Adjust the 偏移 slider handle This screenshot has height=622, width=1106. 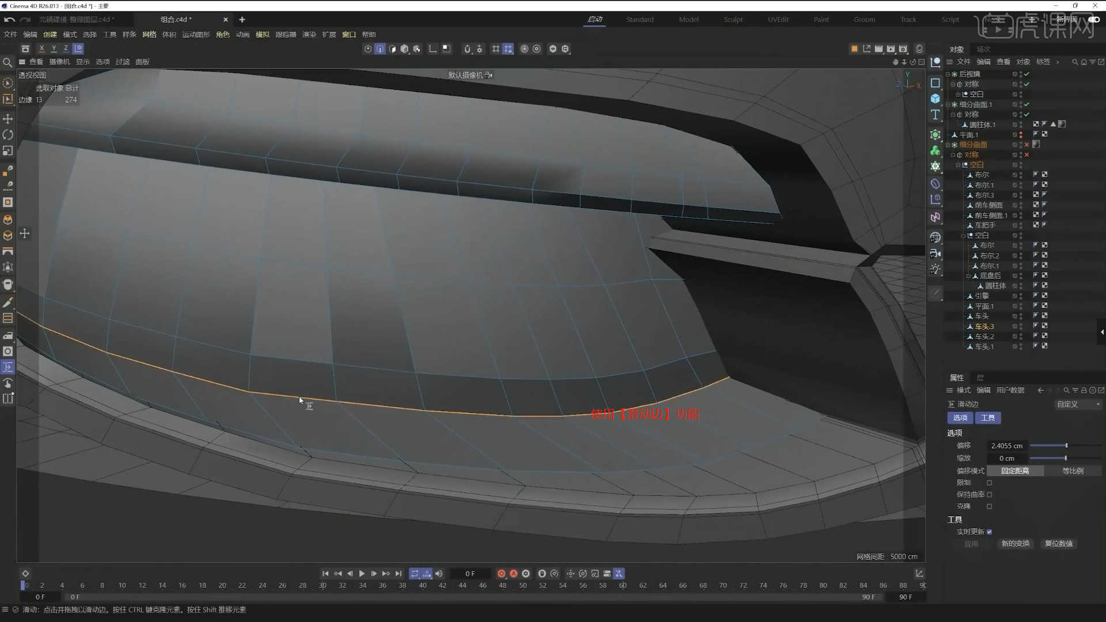1066,446
